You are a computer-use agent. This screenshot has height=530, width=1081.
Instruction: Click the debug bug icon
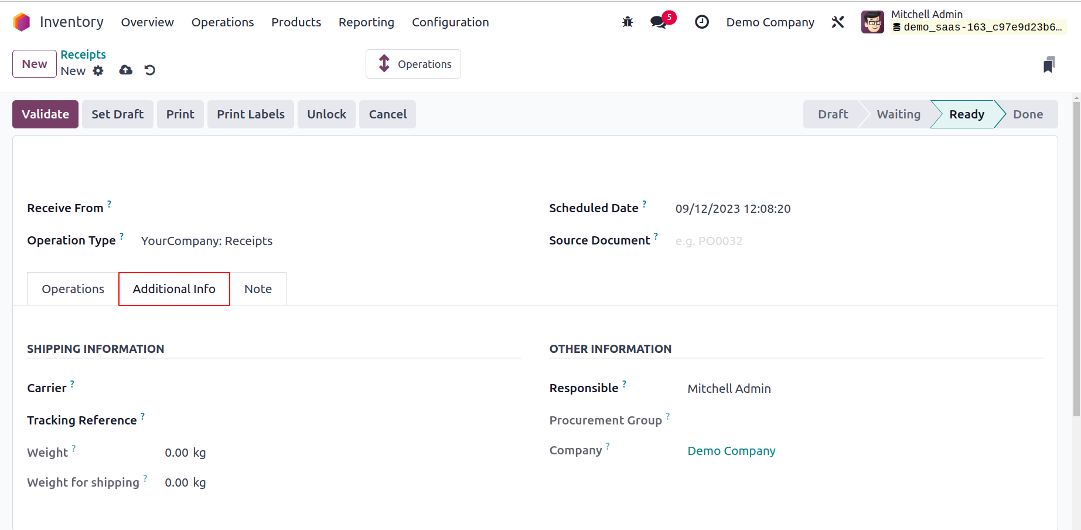click(x=628, y=22)
